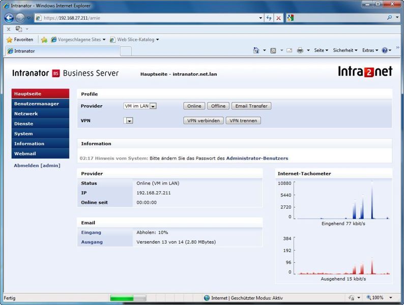Open the Administrator-Benutzers link

coord(257,158)
